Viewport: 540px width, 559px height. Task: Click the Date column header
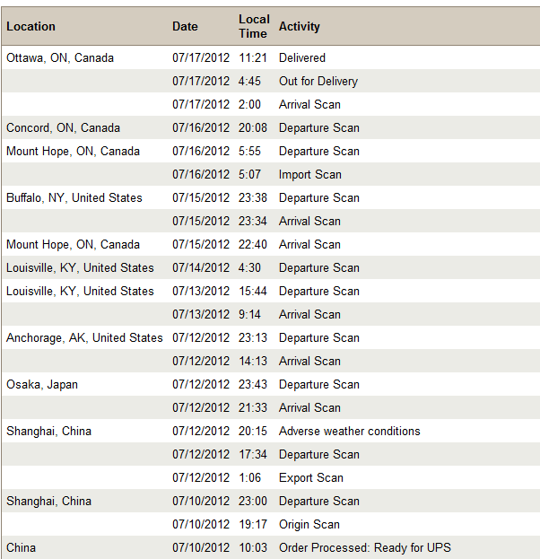(x=185, y=26)
